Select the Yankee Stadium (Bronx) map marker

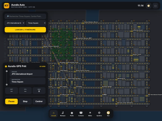click(83, 23)
